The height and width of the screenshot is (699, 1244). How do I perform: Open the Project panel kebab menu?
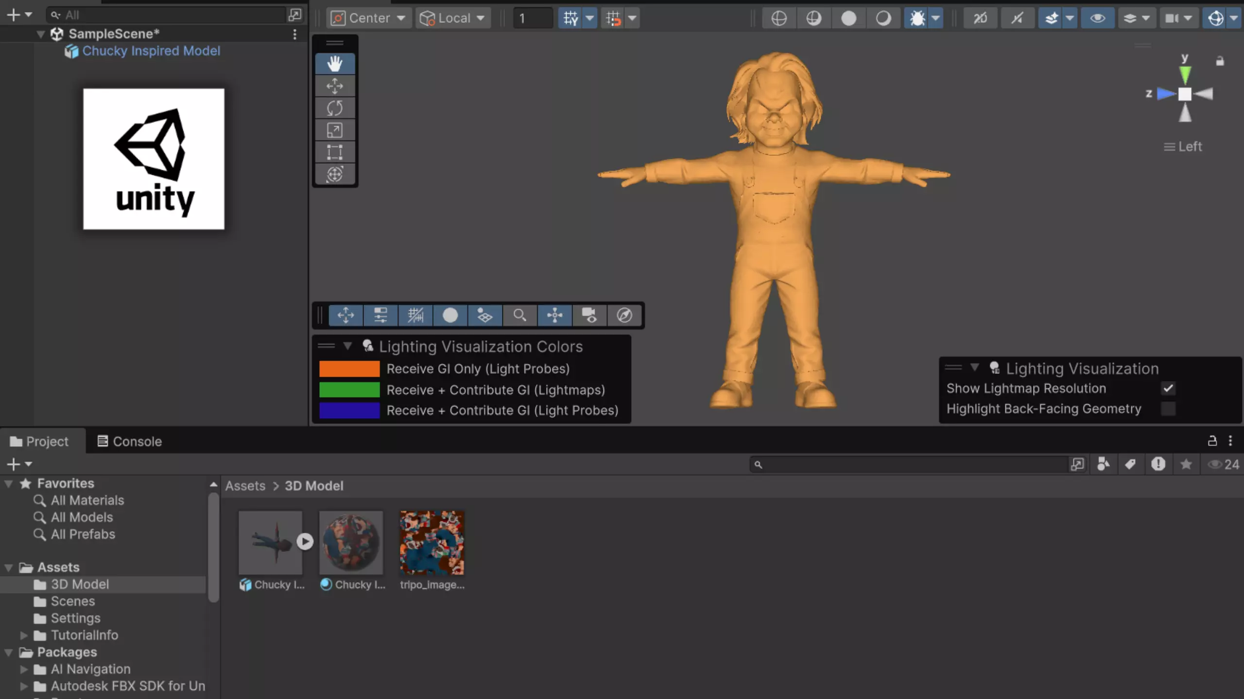tap(1230, 441)
